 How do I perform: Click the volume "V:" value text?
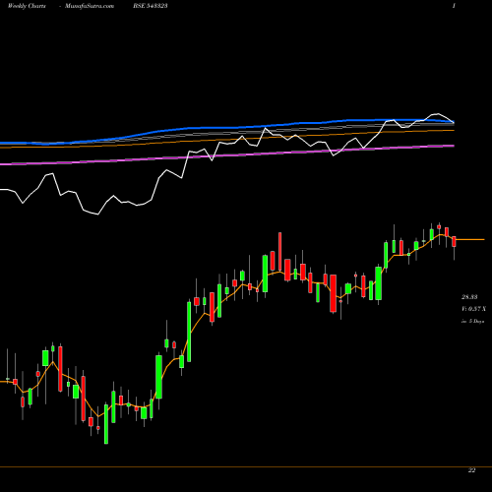point(473,309)
